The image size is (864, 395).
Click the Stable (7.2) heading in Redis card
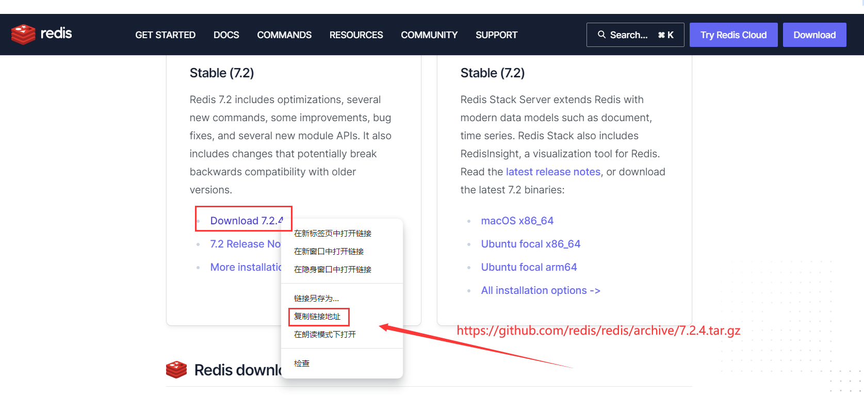click(222, 73)
